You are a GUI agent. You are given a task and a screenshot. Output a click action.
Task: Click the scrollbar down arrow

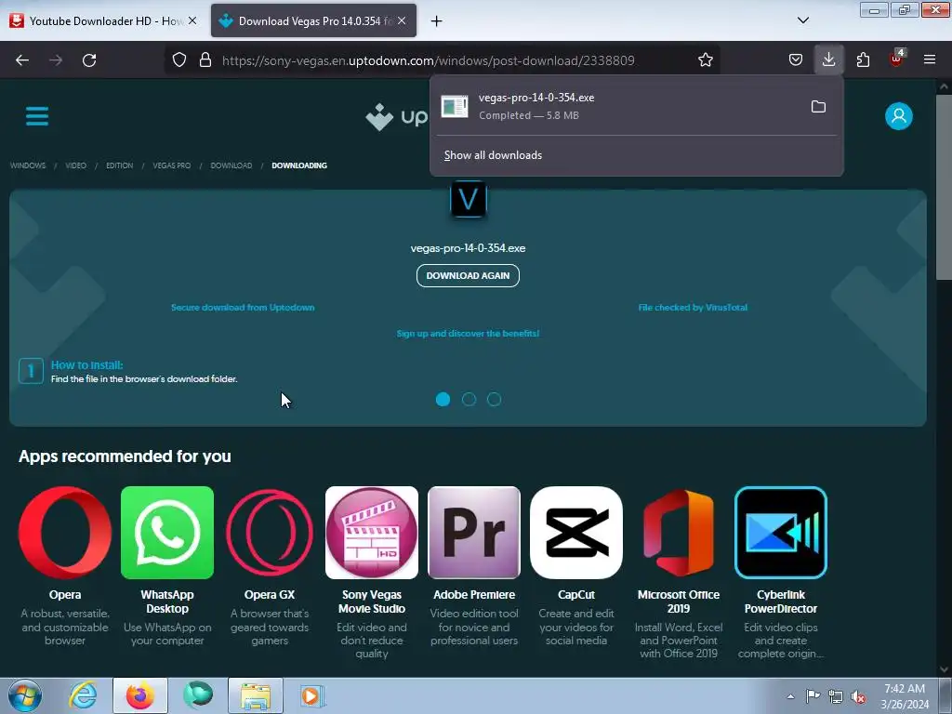(x=944, y=669)
